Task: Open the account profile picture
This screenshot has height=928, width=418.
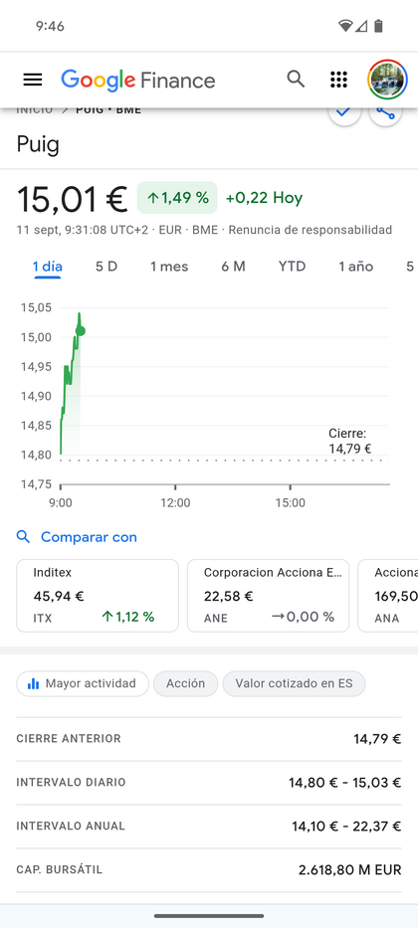Action: click(x=387, y=80)
